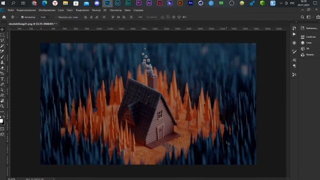Image resolution: width=320 pixels, height=180 pixels.
Task: Click the Share image icon
Action: point(318,17)
